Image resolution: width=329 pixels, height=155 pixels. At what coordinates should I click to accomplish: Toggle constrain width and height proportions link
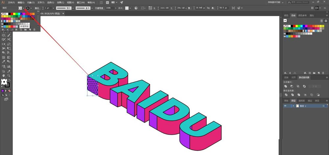pyautogui.click(x=208, y=8)
